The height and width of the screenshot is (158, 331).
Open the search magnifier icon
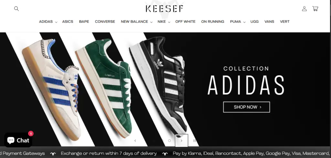16,9
